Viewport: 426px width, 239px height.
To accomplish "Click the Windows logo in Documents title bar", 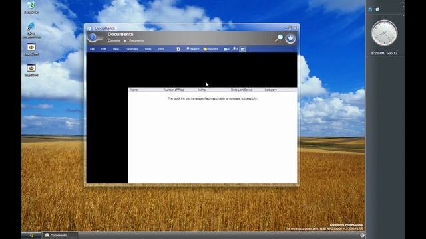I will pyautogui.click(x=89, y=28).
